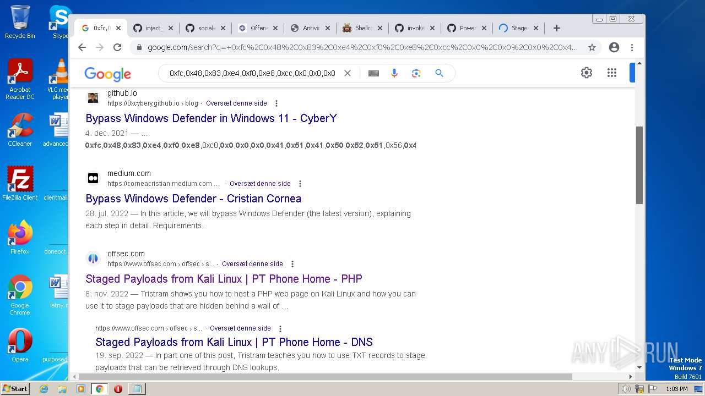Open the taskbar clock showing 1:03 PM
This screenshot has width=705, height=396.
click(676, 389)
